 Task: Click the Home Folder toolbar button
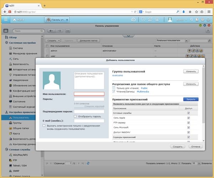(x=88, y=41)
